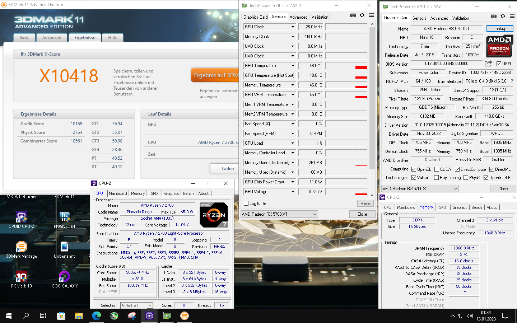Toggle the UEFI checkbox
517x323 pixels.
click(x=499, y=64)
